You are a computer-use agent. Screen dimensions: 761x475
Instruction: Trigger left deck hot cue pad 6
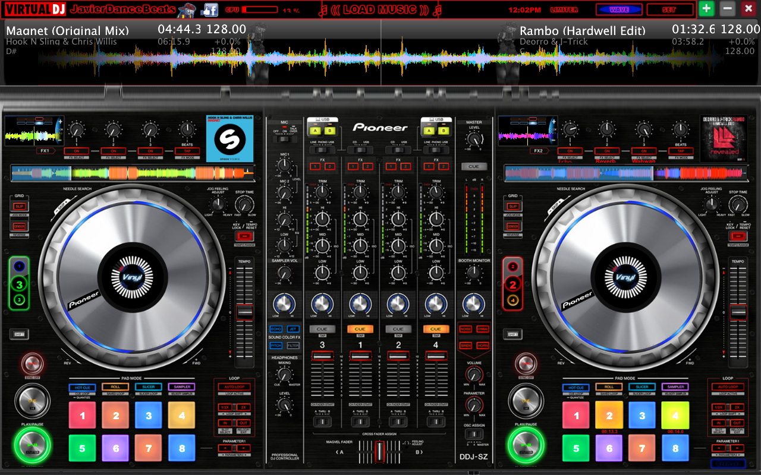(x=116, y=448)
